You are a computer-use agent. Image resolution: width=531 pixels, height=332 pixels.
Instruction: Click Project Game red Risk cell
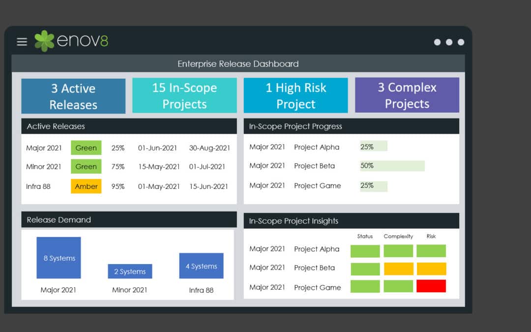[x=431, y=286]
